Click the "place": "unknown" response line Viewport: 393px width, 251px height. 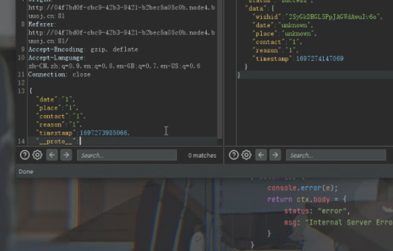coord(285,34)
